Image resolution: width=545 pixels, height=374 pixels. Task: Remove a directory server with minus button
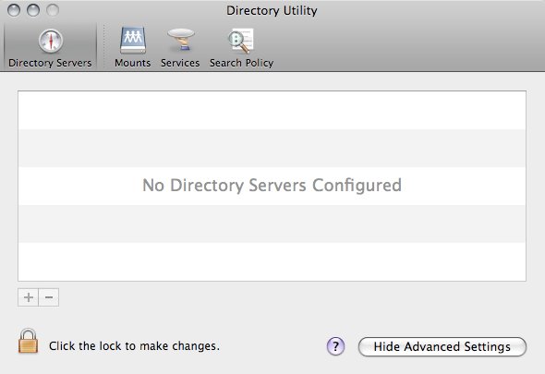49,297
